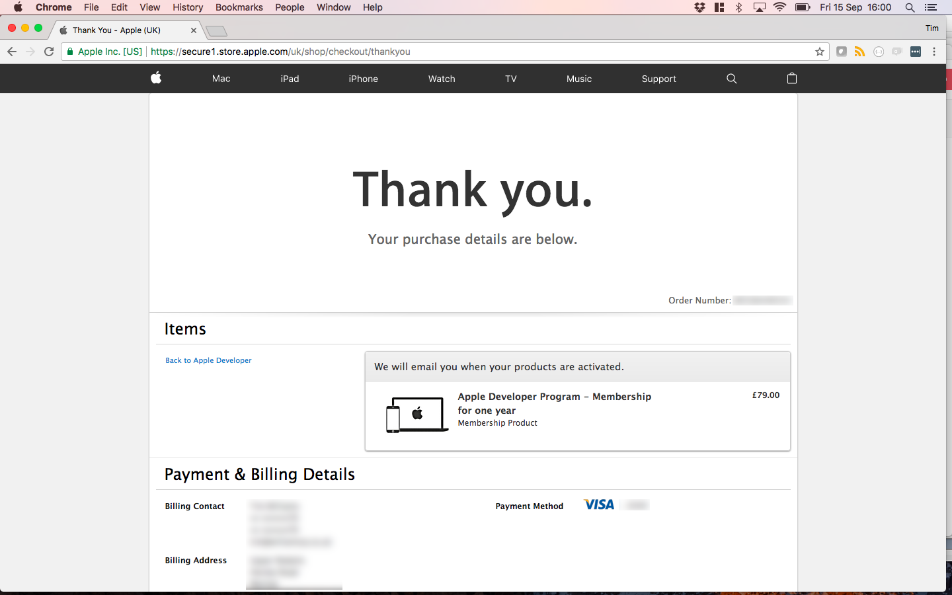Viewport: 952px width, 595px height.
Task: Open the search icon in Apple nav bar
Action: click(731, 79)
